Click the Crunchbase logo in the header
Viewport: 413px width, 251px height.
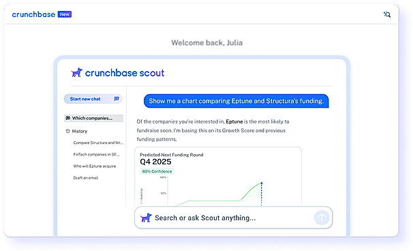[33, 14]
